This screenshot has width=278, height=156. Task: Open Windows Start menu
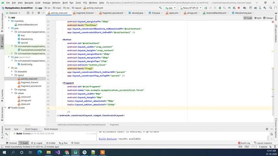(4, 152)
